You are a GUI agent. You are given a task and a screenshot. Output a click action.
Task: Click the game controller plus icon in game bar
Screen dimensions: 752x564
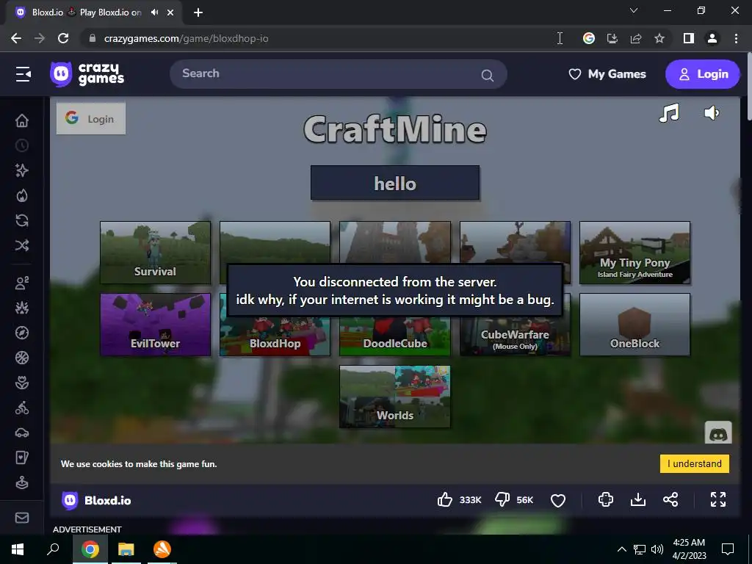coord(606,499)
